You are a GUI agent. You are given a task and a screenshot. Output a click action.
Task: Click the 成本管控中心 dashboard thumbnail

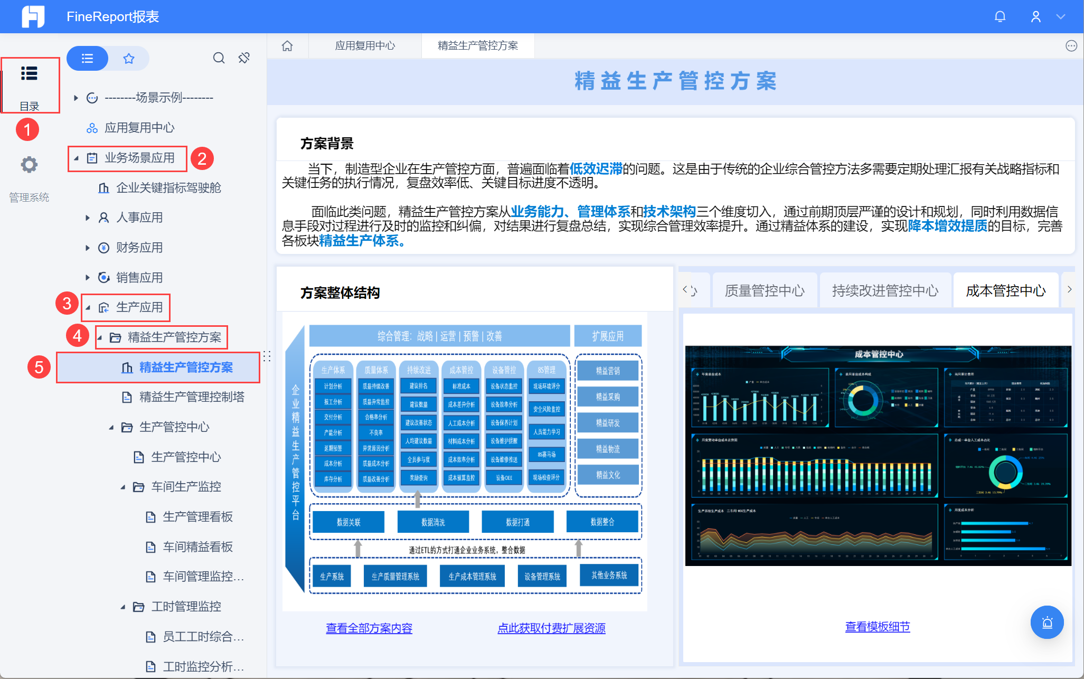click(x=878, y=455)
